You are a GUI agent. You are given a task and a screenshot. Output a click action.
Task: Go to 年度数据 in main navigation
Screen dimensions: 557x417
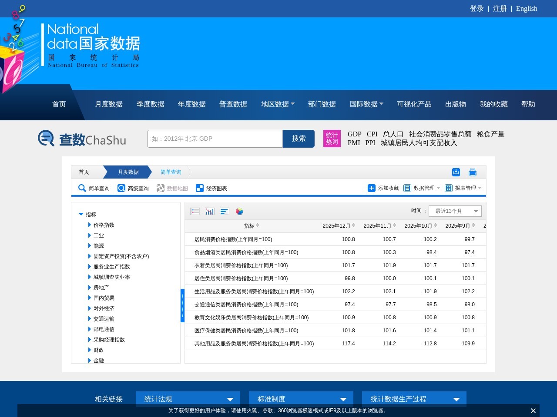[x=192, y=104]
